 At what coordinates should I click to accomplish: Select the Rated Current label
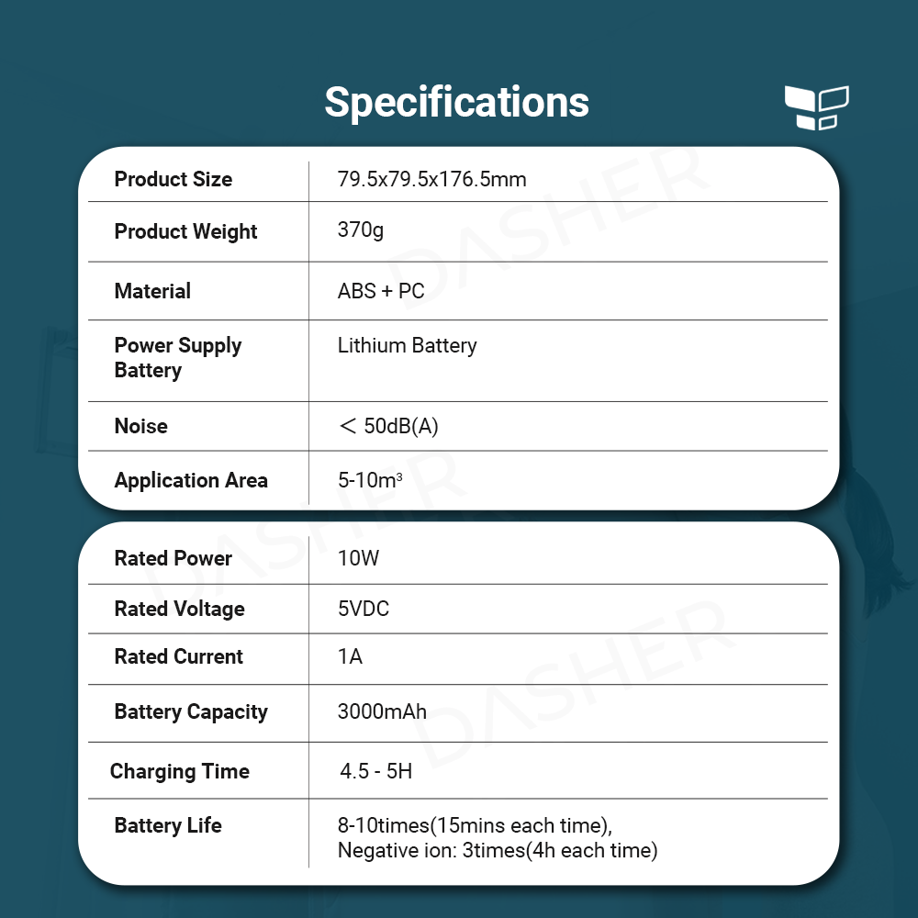(x=178, y=656)
